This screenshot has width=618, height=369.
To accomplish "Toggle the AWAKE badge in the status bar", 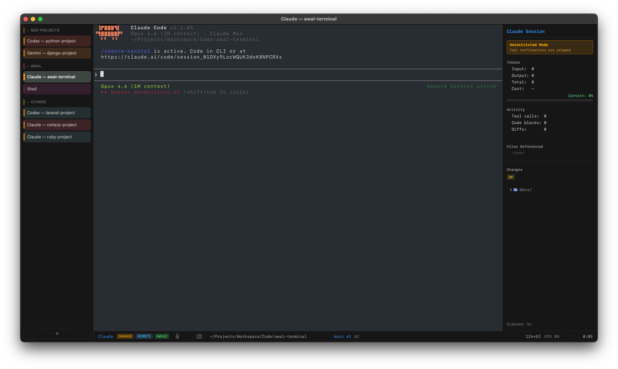I will pos(162,336).
